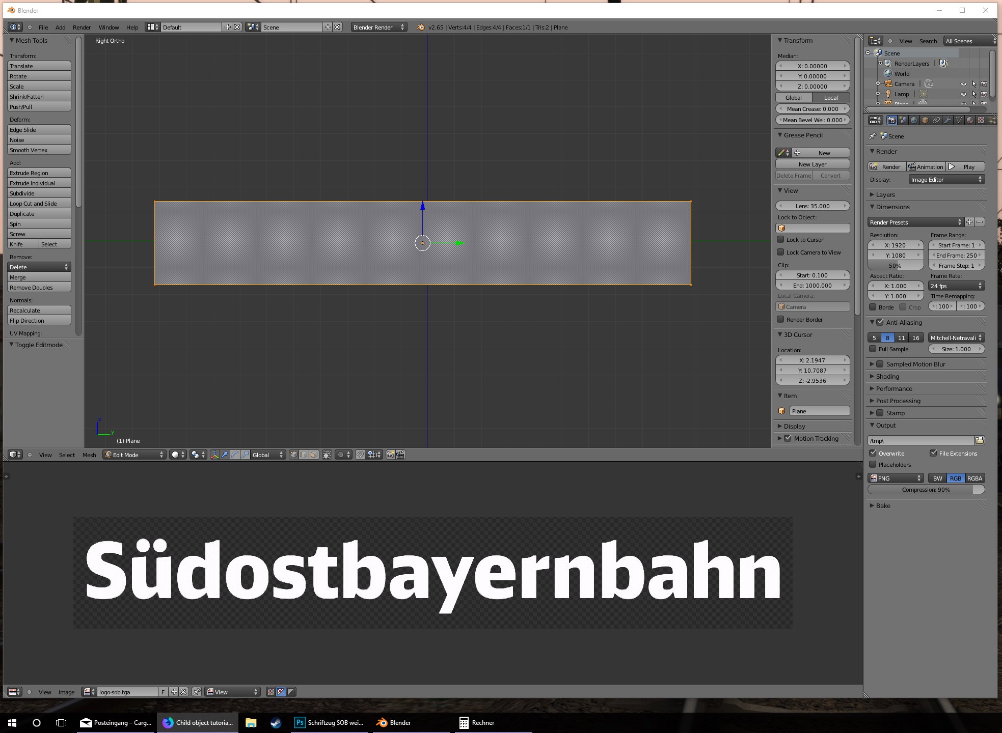Click the proportional editing icon in 3D header

(x=341, y=455)
